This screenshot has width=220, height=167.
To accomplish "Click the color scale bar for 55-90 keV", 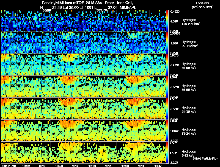I will (x=167, y=65).
